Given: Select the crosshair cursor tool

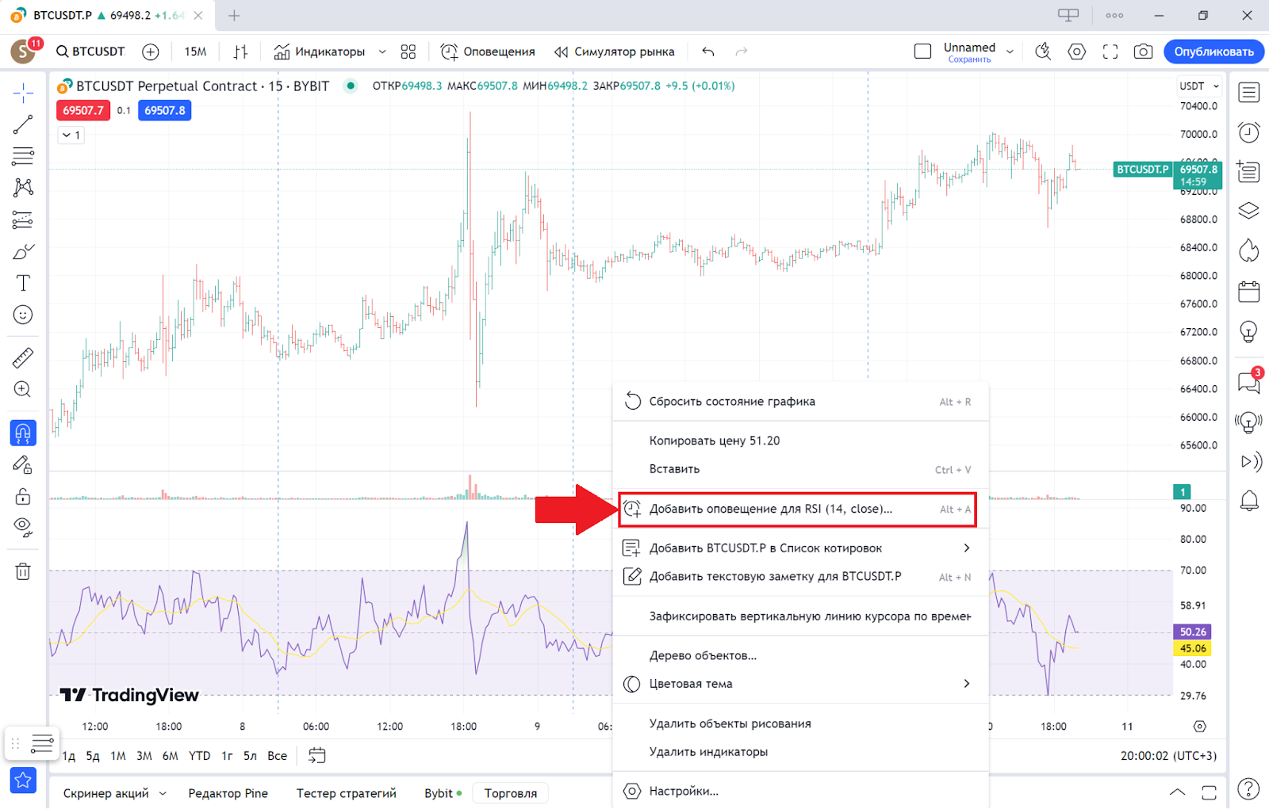Looking at the screenshot, I should pos(23,93).
